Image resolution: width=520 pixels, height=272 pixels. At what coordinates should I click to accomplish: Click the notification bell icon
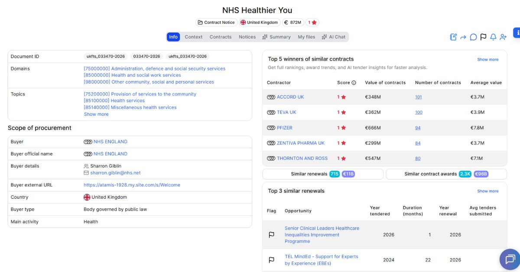(493, 37)
